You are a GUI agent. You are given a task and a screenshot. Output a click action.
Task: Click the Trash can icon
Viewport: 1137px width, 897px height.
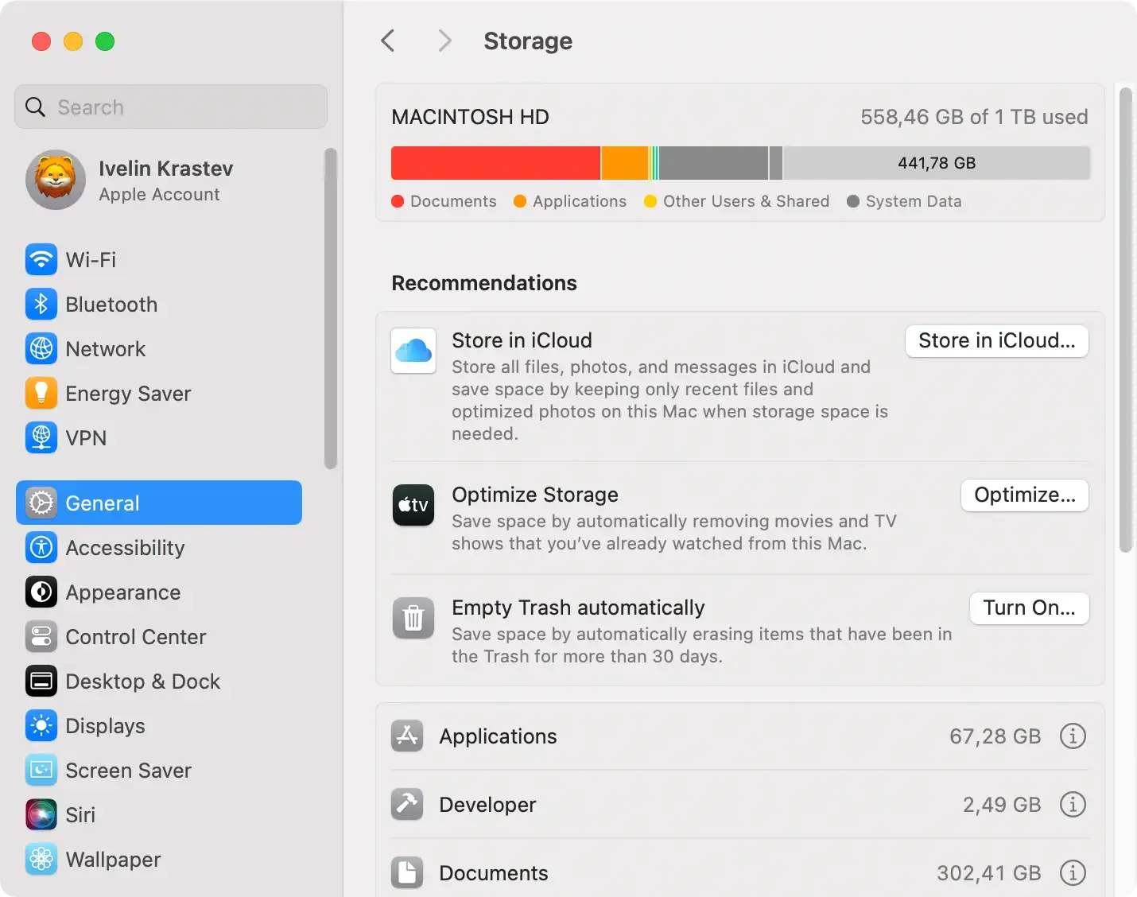(x=413, y=618)
